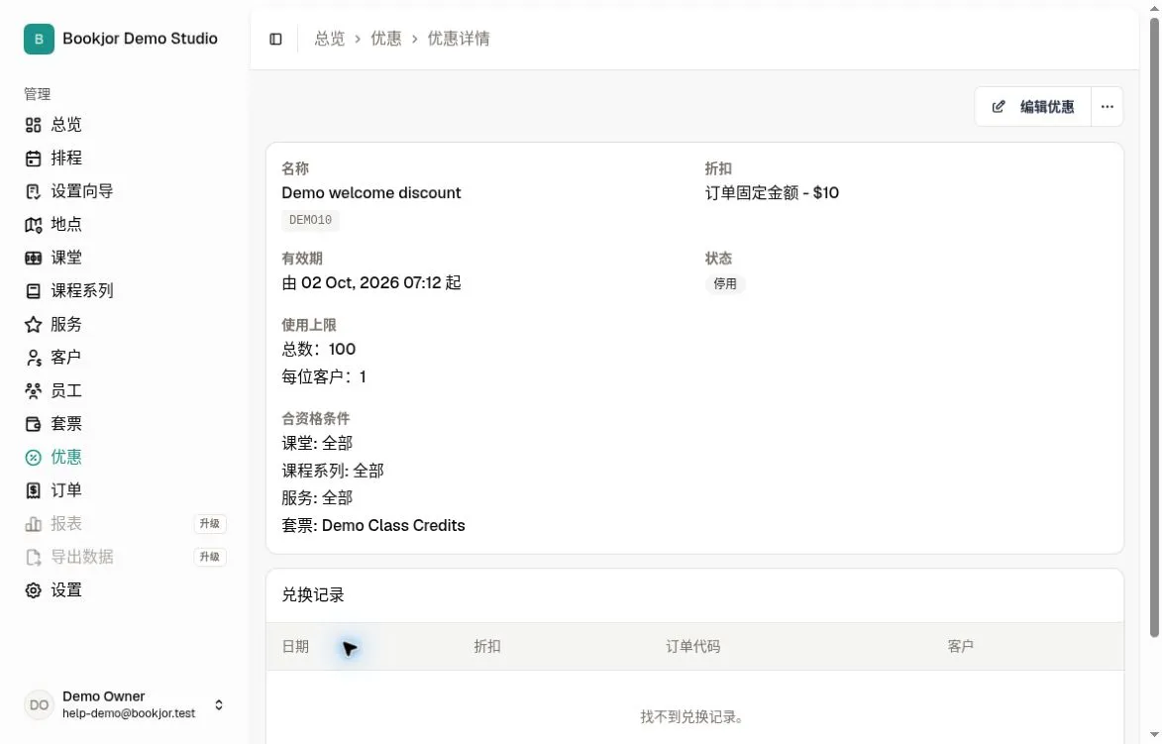The height and width of the screenshot is (744, 1162).
Task: Click the 课程系列 book icon
Action: (34, 291)
